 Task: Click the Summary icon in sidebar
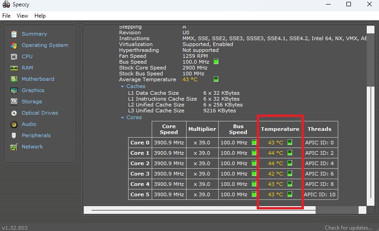click(14, 34)
